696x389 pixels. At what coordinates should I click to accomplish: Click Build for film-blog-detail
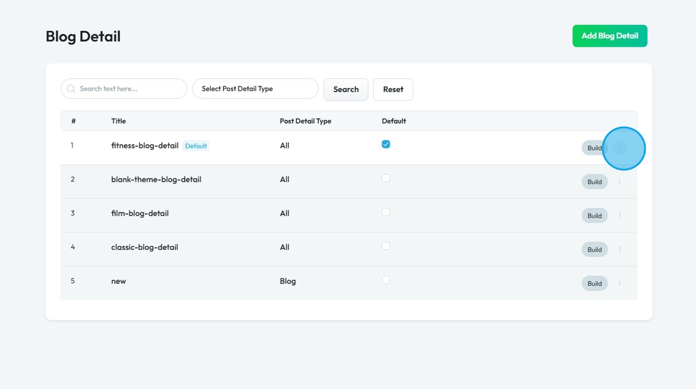[x=594, y=216]
